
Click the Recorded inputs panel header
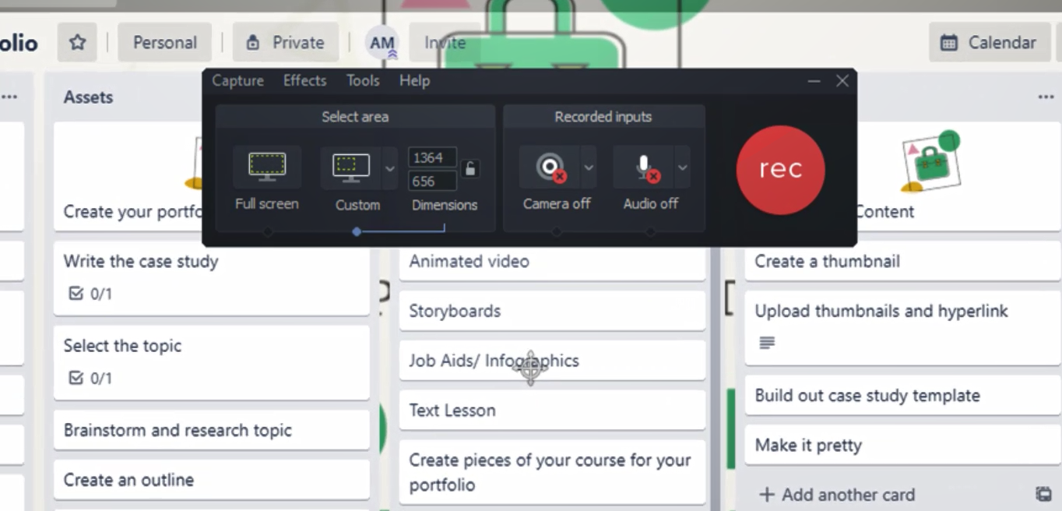(x=603, y=117)
